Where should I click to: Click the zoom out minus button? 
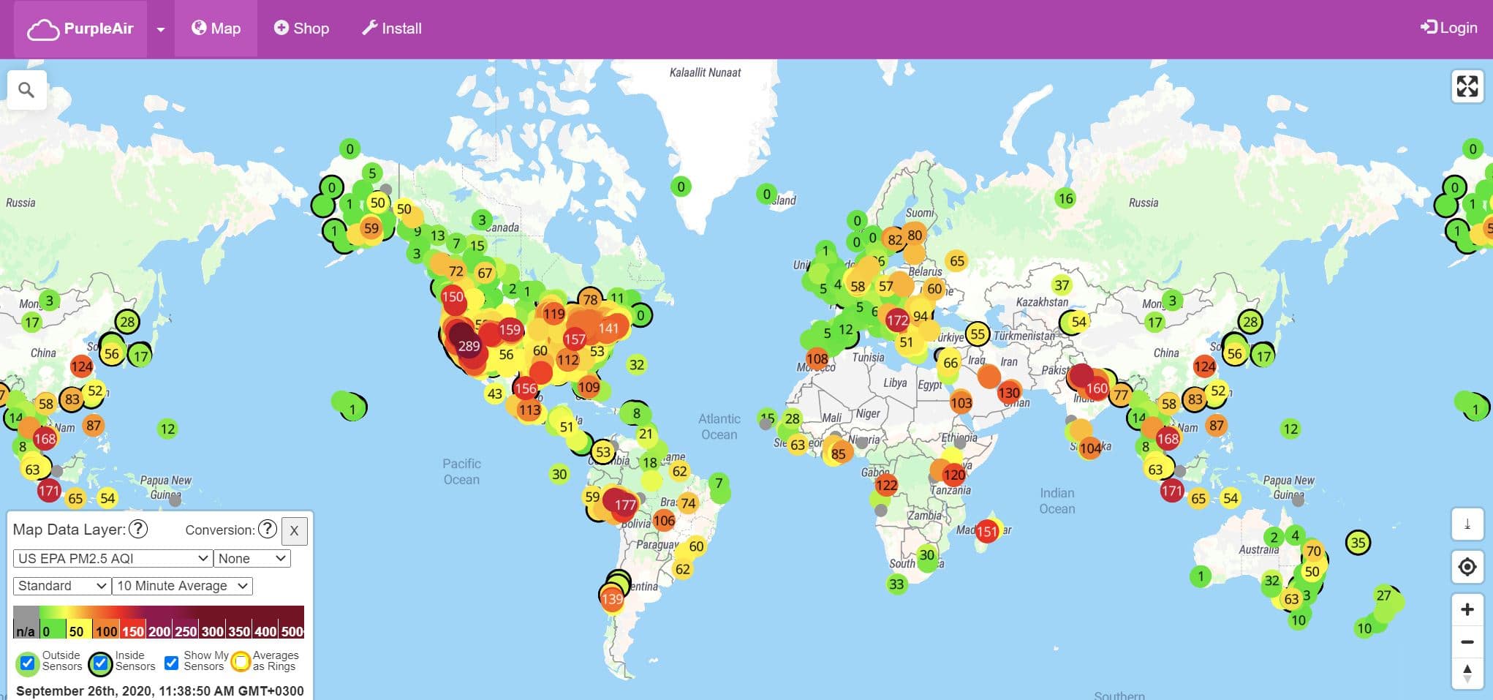tap(1467, 641)
